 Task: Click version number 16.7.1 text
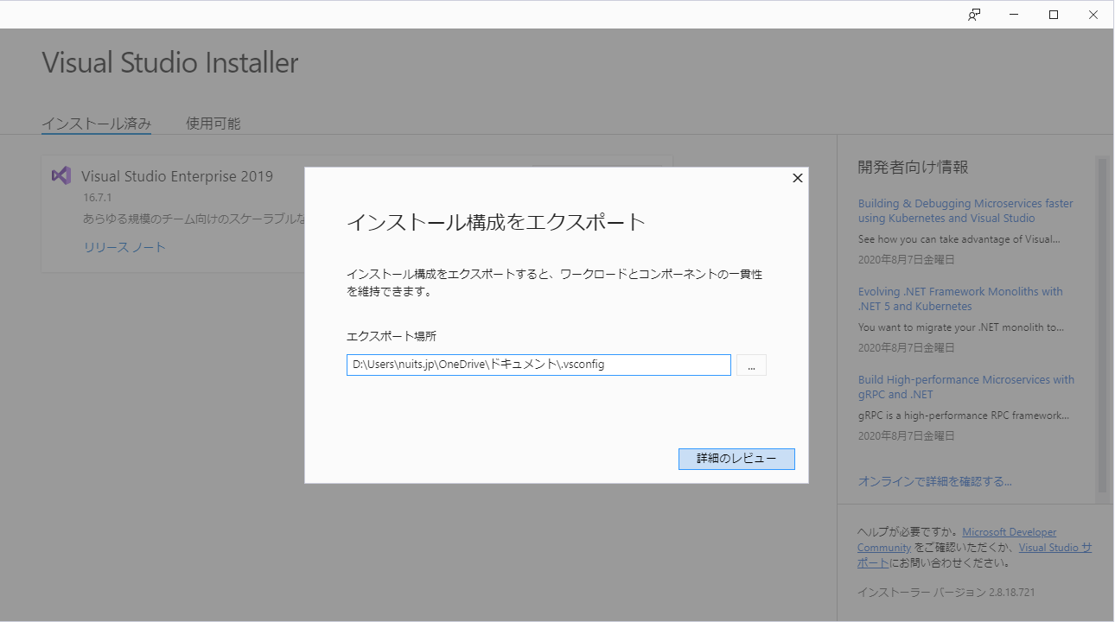[99, 198]
